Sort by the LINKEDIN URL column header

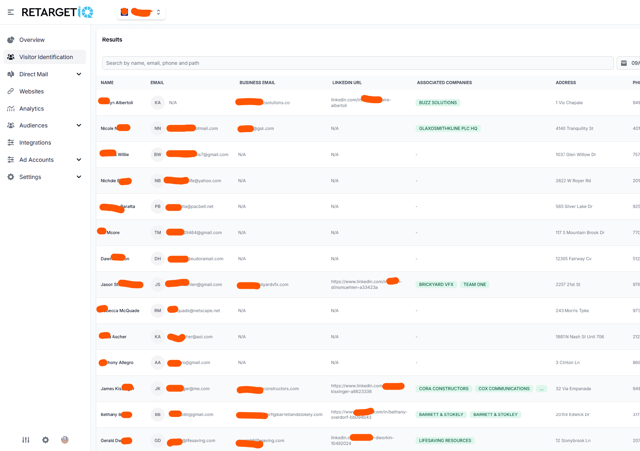tap(347, 83)
